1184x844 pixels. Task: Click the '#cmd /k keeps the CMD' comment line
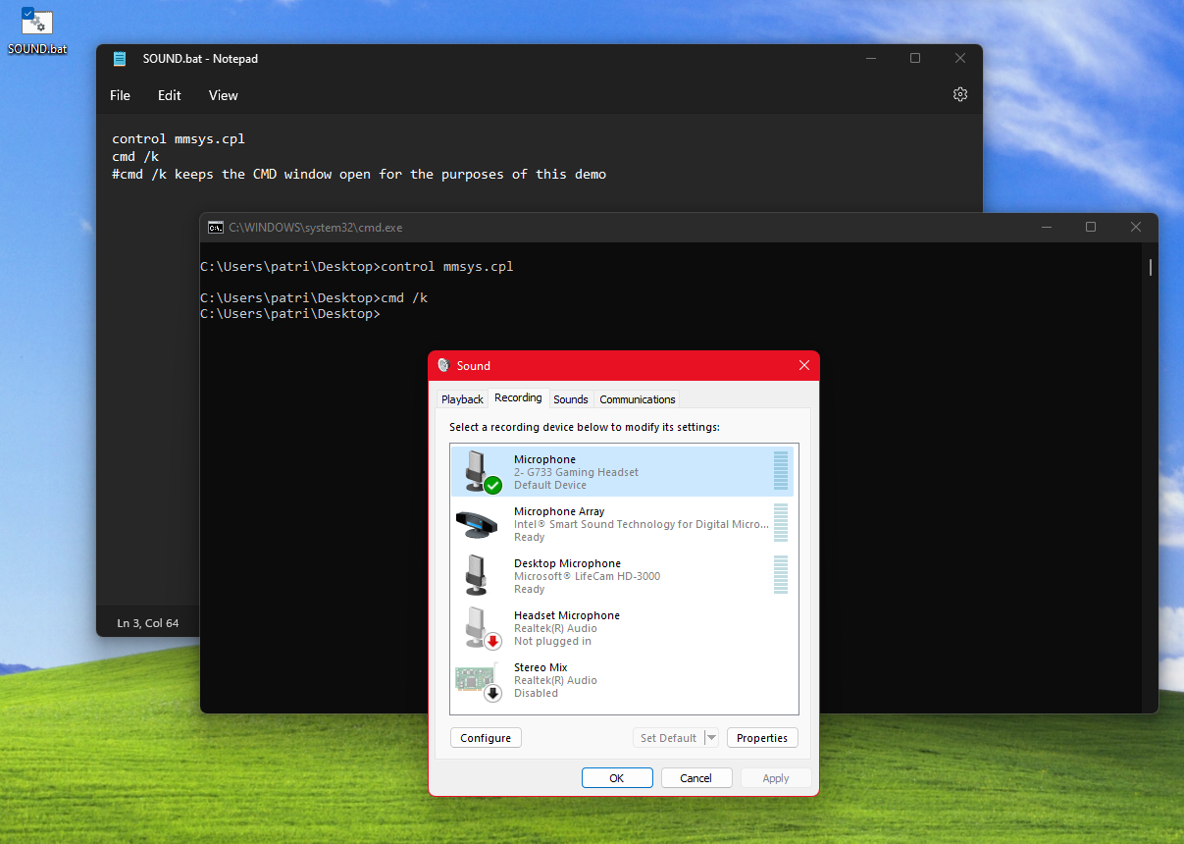(x=359, y=175)
